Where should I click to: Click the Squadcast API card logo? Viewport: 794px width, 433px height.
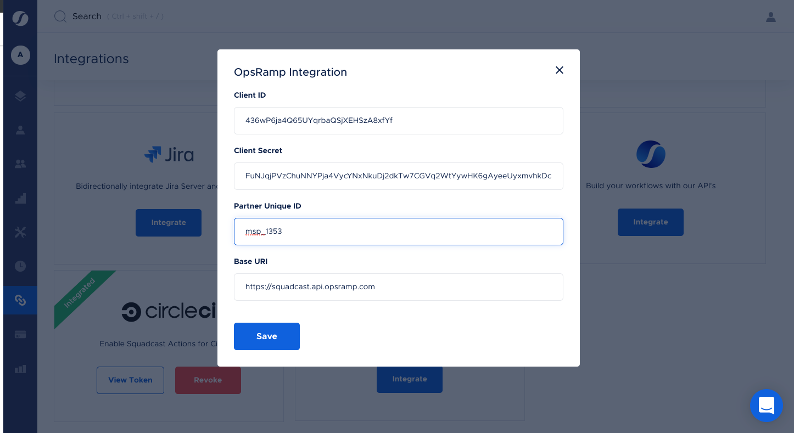pos(651,154)
